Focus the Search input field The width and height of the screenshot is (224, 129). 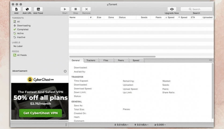coord(196,9)
